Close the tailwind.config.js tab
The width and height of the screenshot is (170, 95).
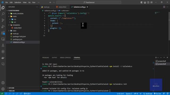coord(87,7)
